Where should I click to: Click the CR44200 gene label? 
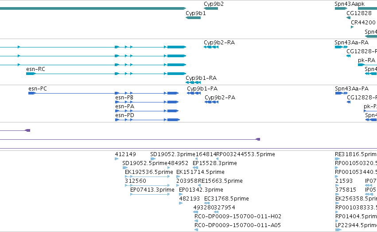click(363, 22)
